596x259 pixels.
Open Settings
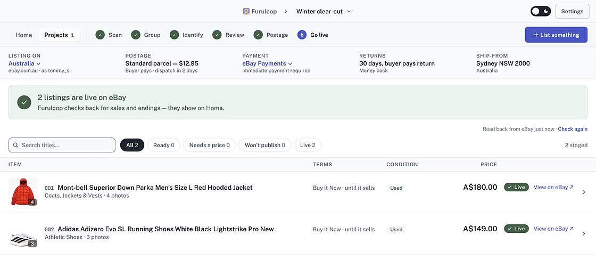pyautogui.click(x=572, y=11)
